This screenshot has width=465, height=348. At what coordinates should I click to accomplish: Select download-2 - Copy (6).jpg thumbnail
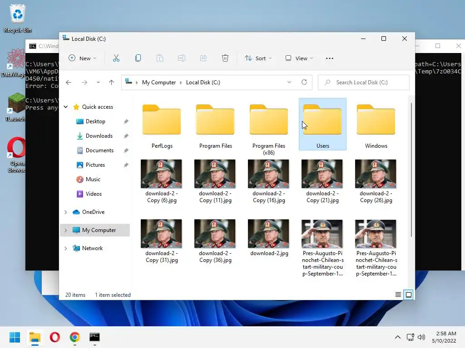(x=161, y=174)
